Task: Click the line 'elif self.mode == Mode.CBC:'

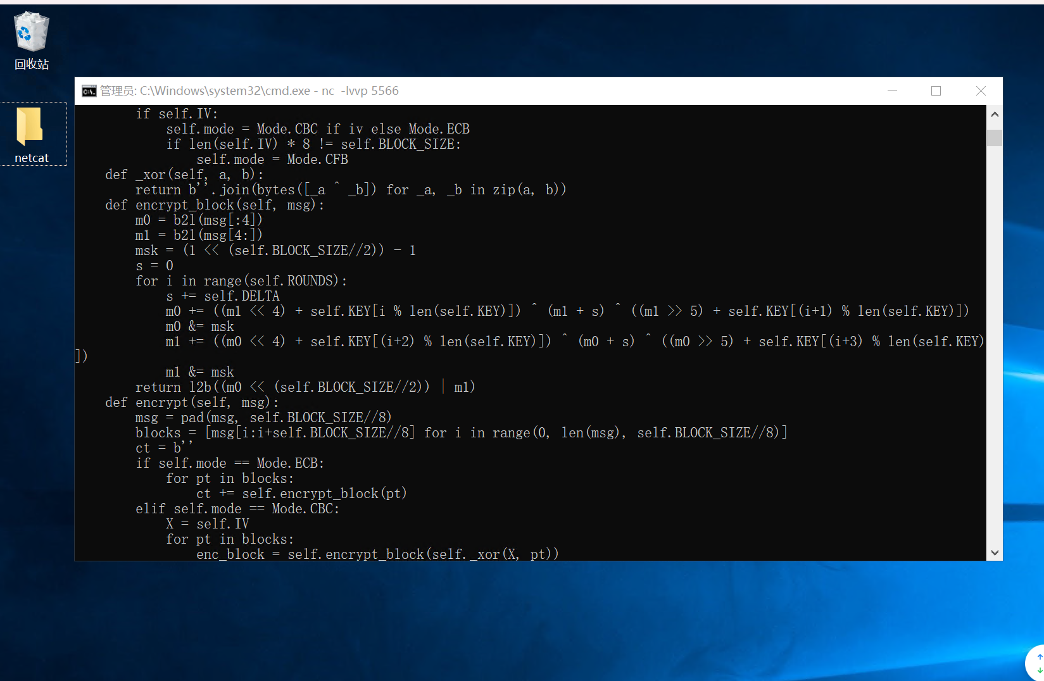Action: tap(237, 509)
